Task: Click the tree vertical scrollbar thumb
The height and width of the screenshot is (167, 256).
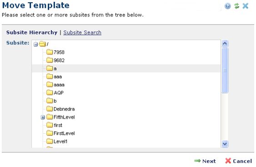Action: pyautogui.click(x=225, y=70)
